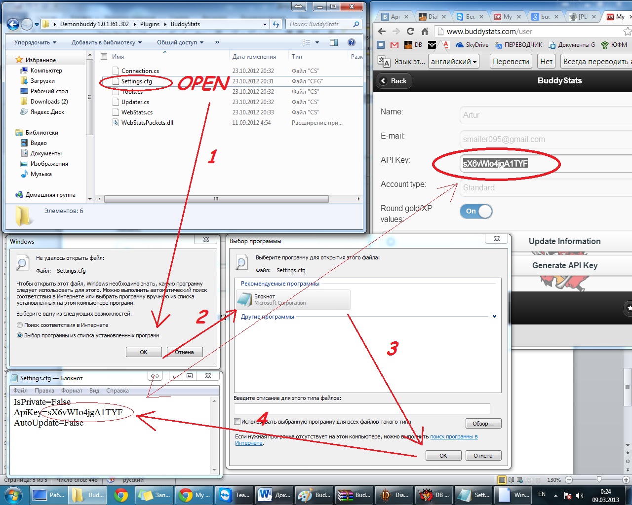
Task: Open the Документы G bookmark
Action: coord(572,45)
